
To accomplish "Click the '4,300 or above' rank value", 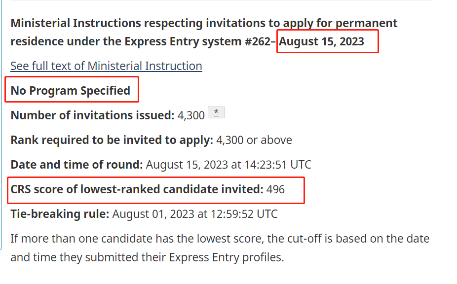I will pos(254,140).
